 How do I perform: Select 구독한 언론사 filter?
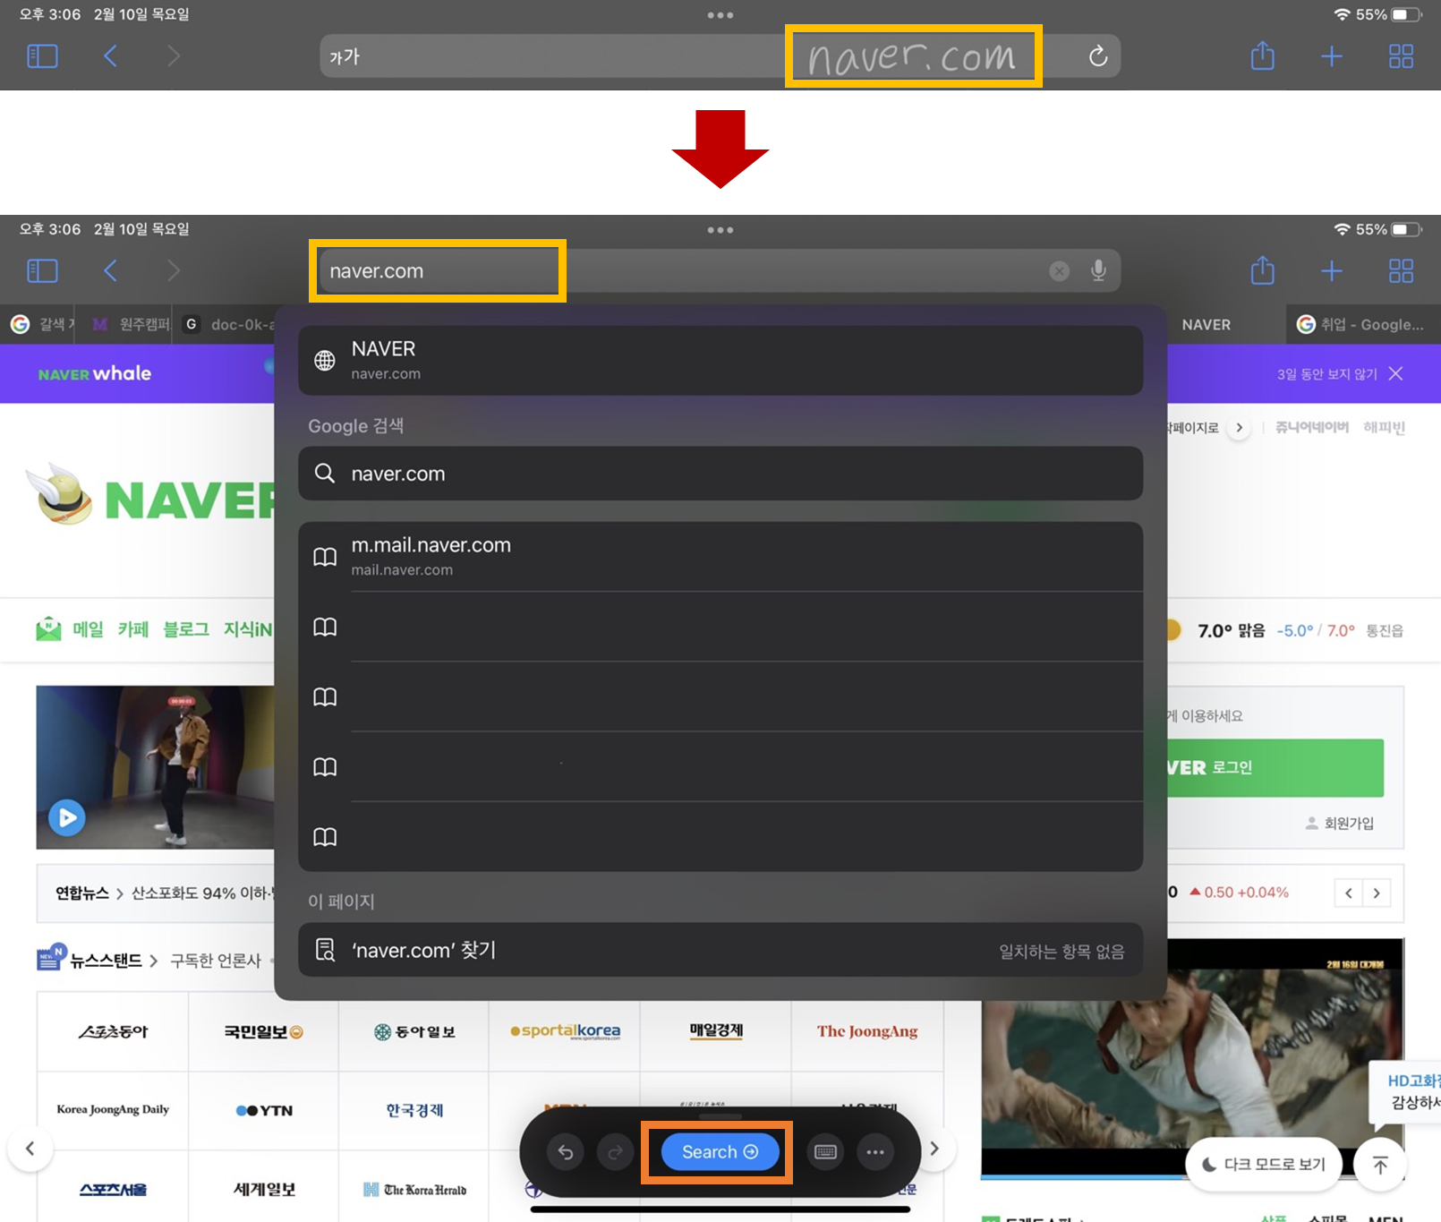click(x=216, y=960)
